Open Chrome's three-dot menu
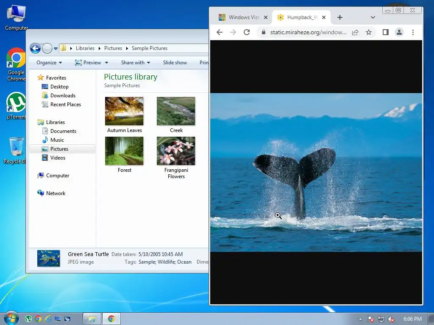This screenshot has height=325, width=434. tap(413, 32)
